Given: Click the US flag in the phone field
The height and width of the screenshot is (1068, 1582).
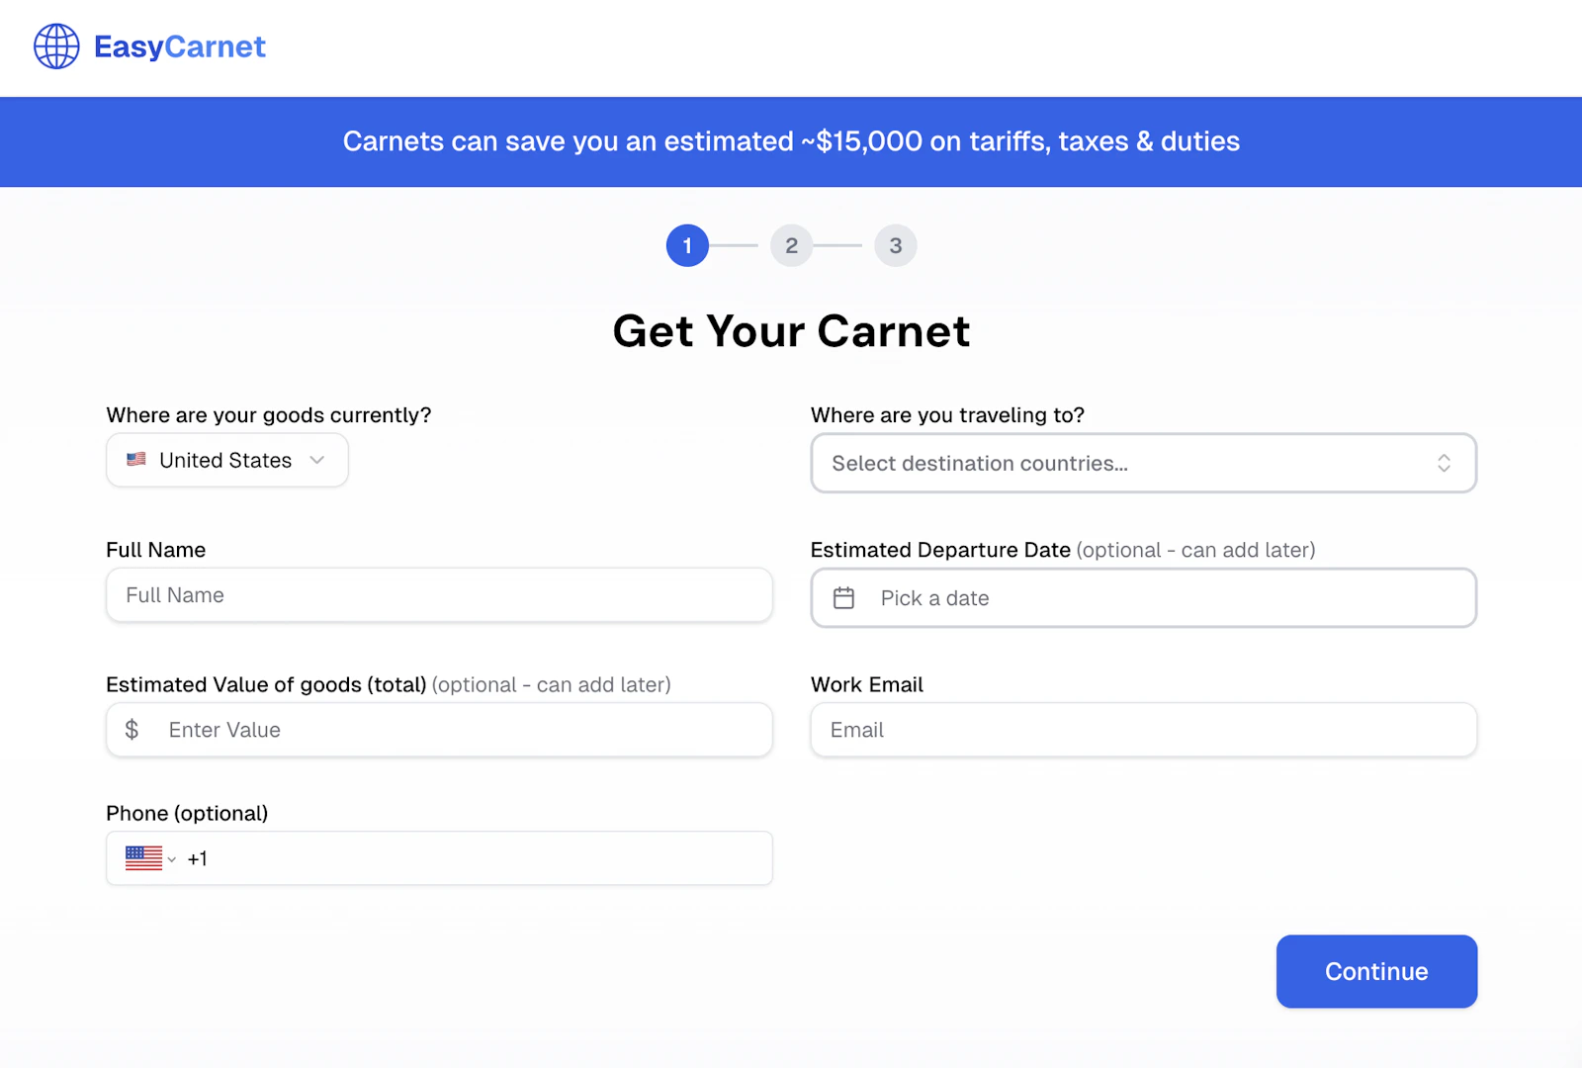Looking at the screenshot, I should [x=144, y=857].
